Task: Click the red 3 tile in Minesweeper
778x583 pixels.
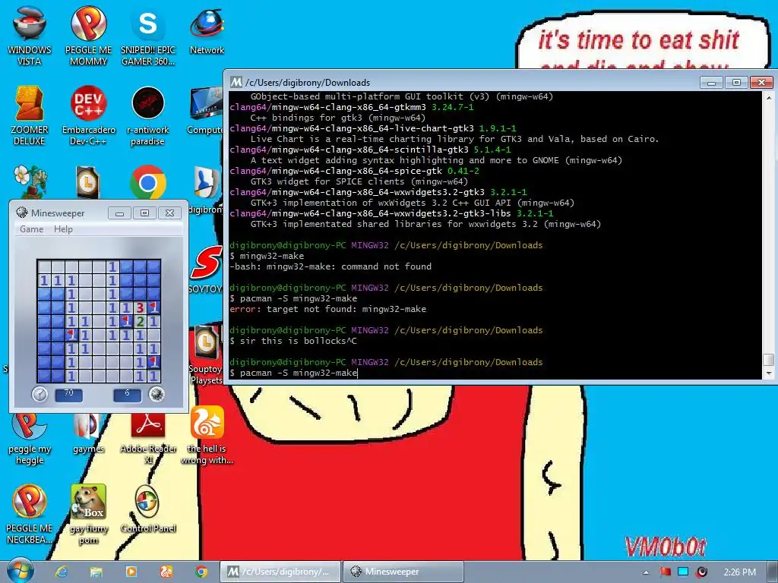Action: (140, 308)
